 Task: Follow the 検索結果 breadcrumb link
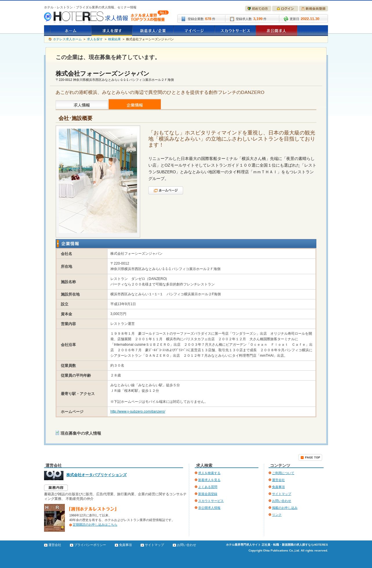coord(114,39)
